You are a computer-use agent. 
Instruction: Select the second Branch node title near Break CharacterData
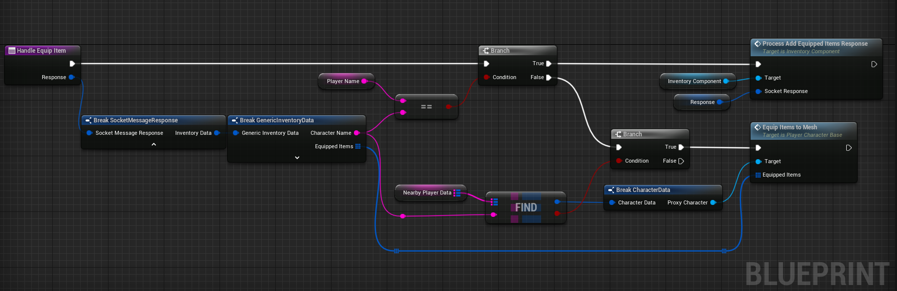point(632,134)
